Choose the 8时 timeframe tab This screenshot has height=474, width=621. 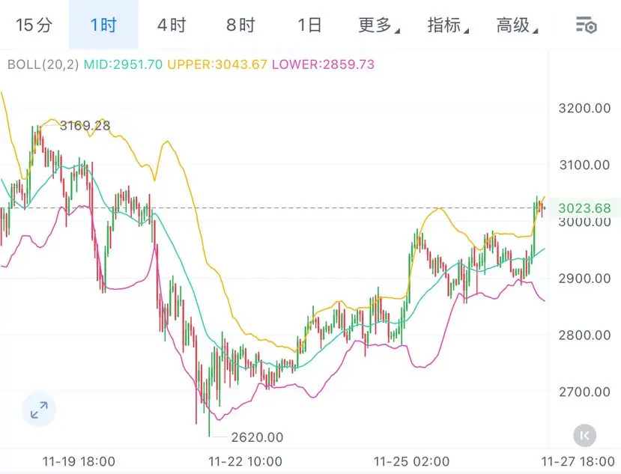240,25
